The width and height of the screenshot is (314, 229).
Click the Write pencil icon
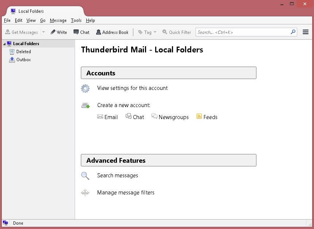click(x=53, y=32)
